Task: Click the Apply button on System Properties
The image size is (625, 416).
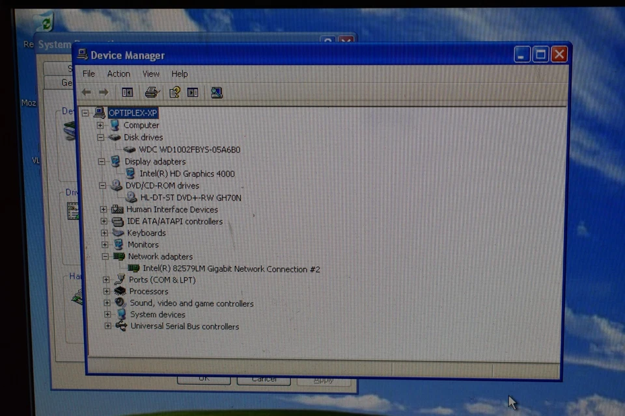Action: [x=324, y=379]
